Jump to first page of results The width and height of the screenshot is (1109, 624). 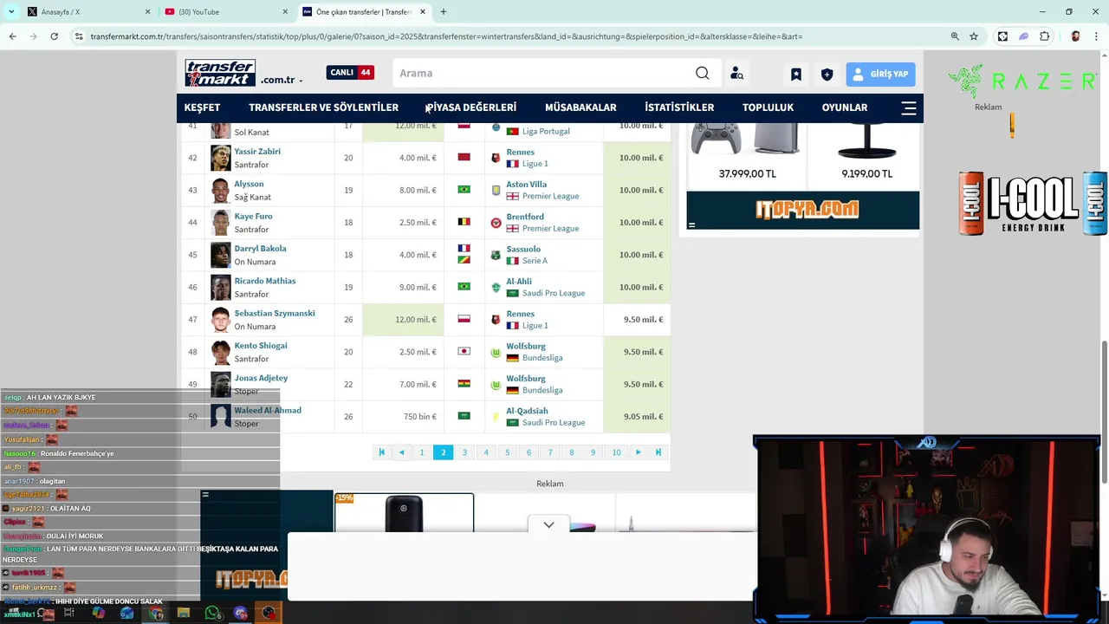coord(381,452)
